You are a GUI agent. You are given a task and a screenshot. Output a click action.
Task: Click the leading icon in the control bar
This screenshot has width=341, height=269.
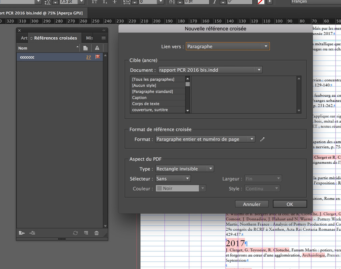[x=47, y=2]
